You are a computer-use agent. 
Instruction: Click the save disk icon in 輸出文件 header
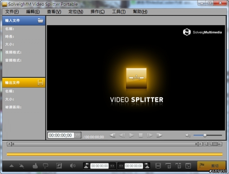[40, 83]
